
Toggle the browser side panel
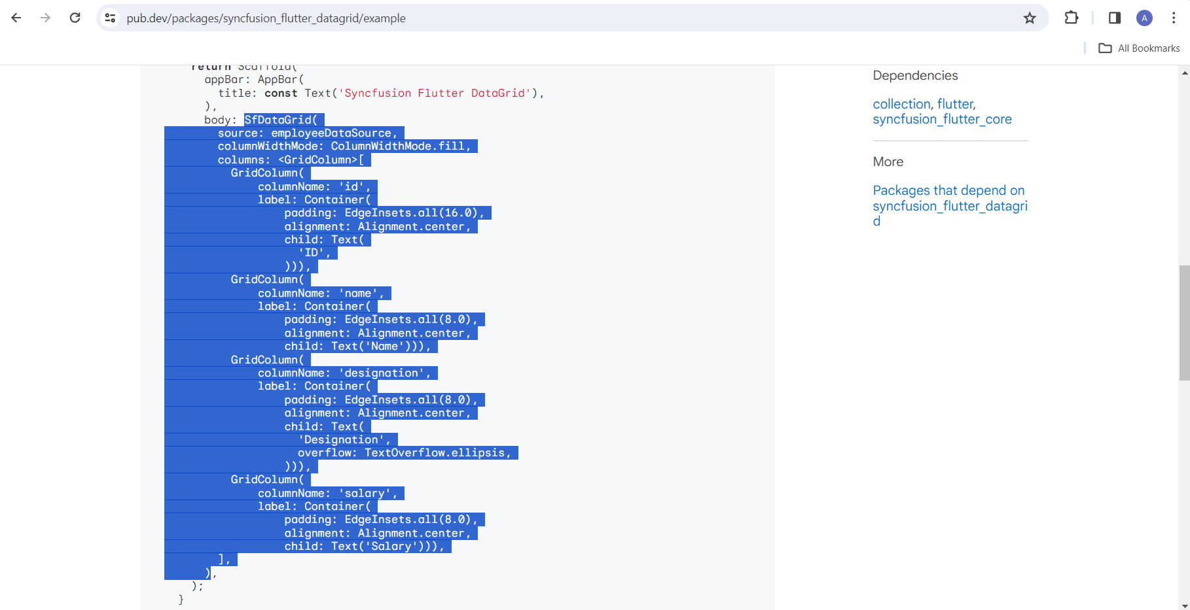tap(1115, 18)
